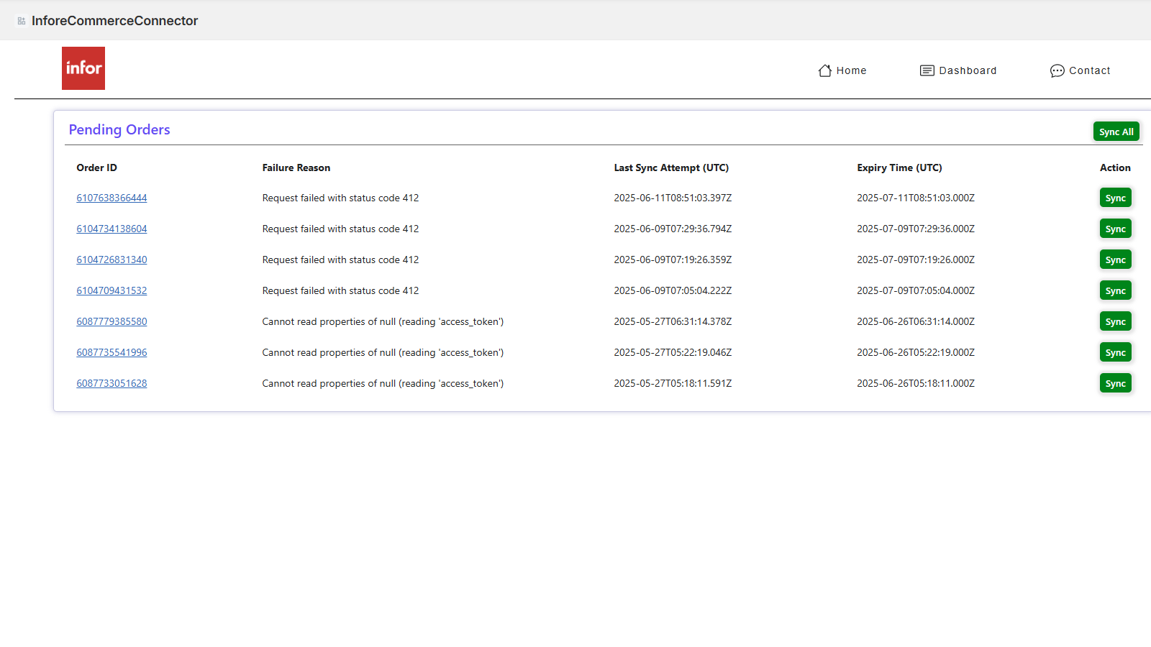Image resolution: width=1151 pixels, height=647 pixels.
Task: Click the InforeCommerceConnector app icon in title bar
Action: (x=22, y=21)
